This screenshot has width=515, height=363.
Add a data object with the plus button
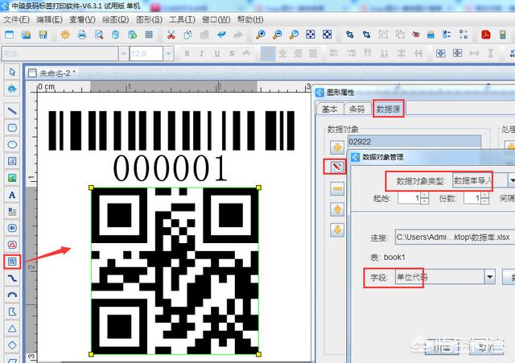336,147
